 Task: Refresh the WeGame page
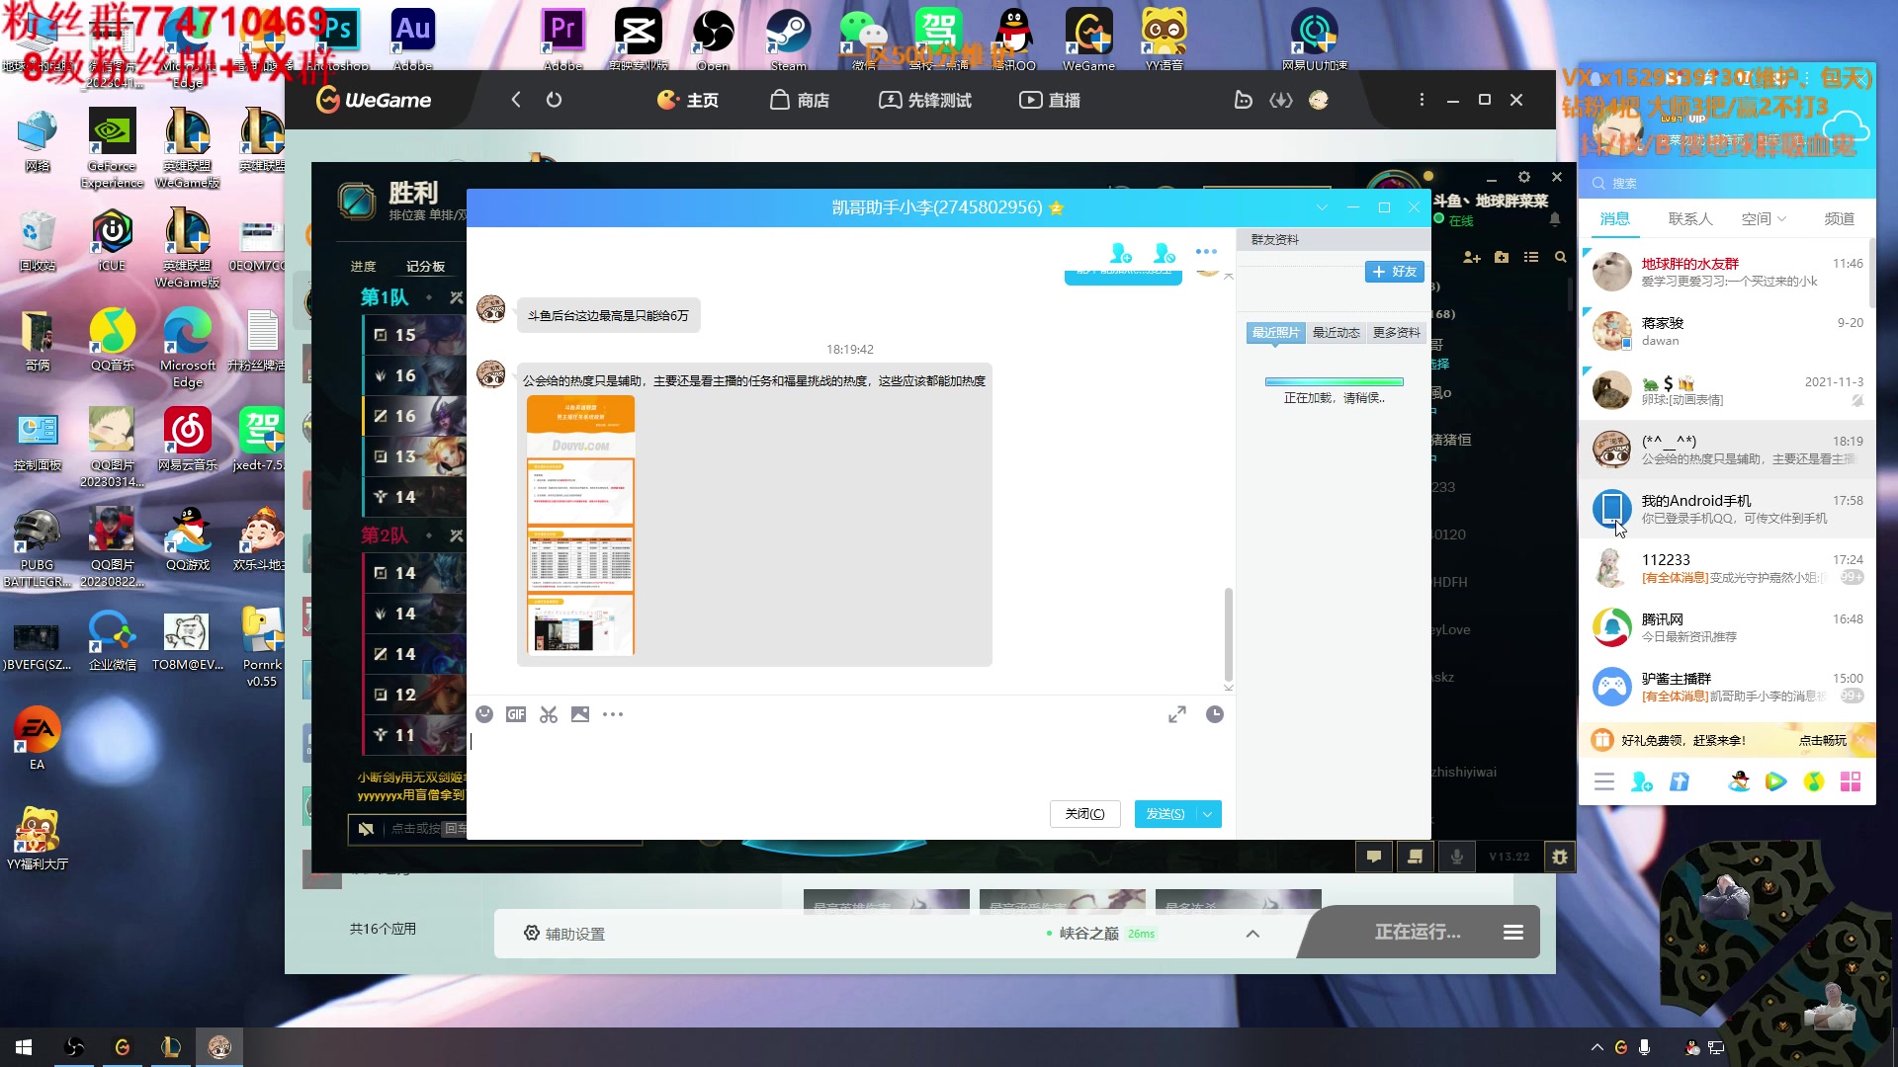click(554, 100)
